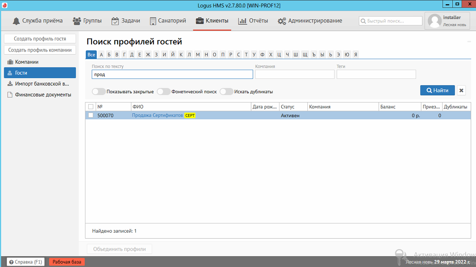This screenshot has width=476, height=267.
Task: Click the installer user avatar
Action: (x=434, y=21)
